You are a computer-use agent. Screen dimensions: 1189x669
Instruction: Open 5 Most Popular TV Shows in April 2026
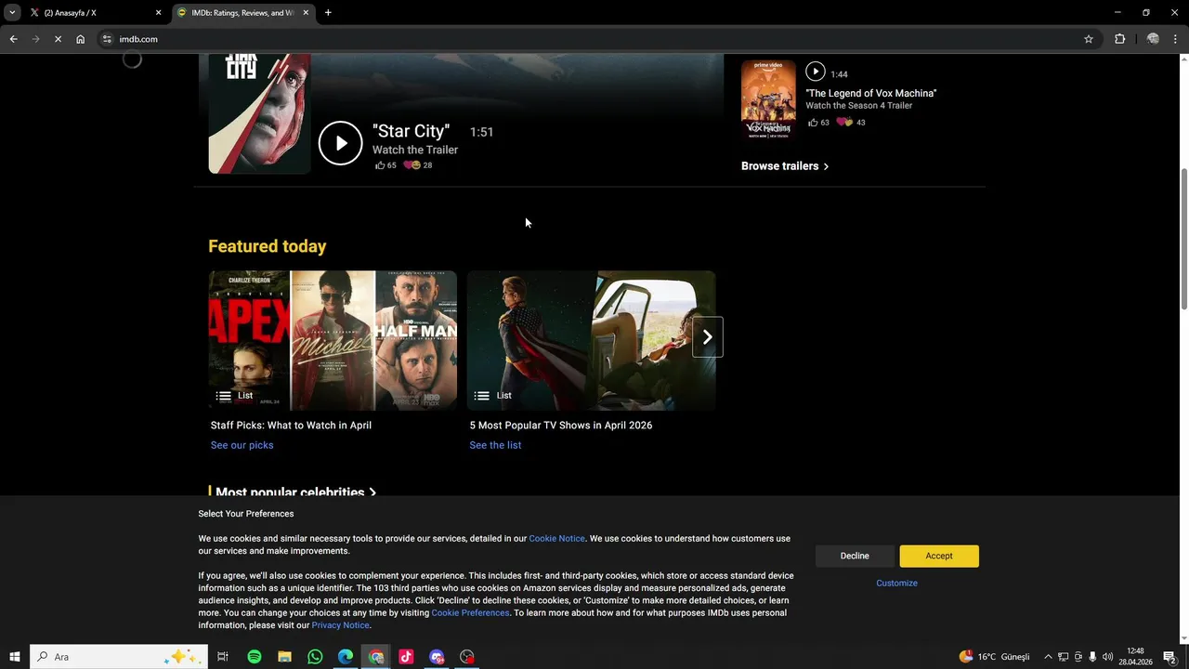tap(561, 426)
